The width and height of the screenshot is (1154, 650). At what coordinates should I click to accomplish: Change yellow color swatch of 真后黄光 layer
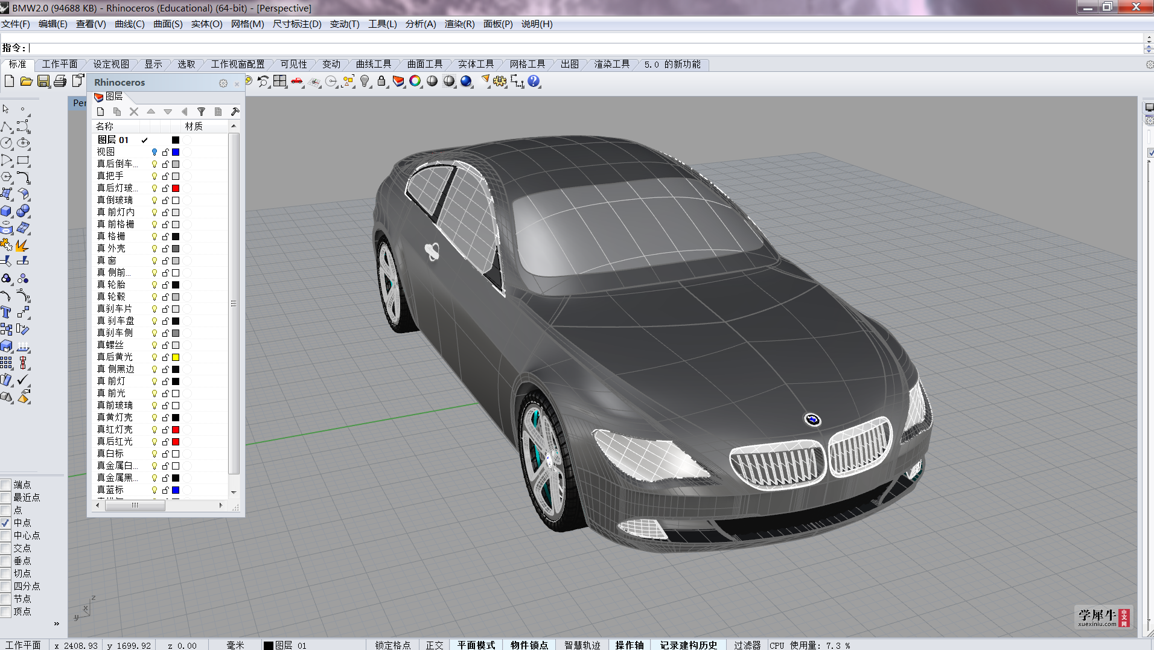pyautogui.click(x=176, y=357)
